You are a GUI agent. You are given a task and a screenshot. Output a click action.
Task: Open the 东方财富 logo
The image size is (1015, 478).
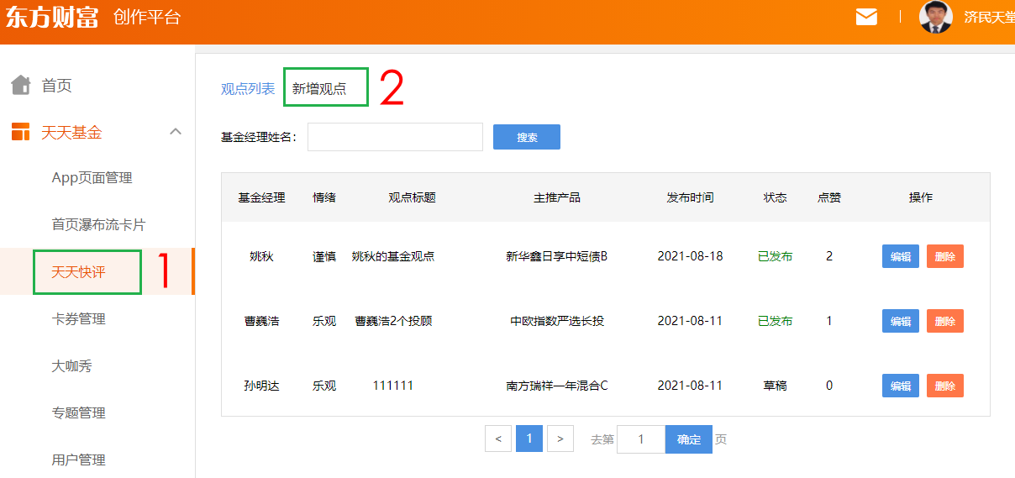(x=52, y=17)
